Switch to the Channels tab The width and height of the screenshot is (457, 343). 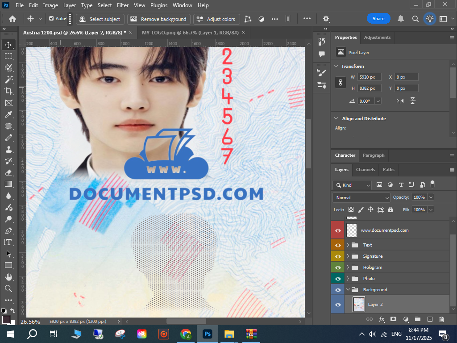tap(365, 170)
